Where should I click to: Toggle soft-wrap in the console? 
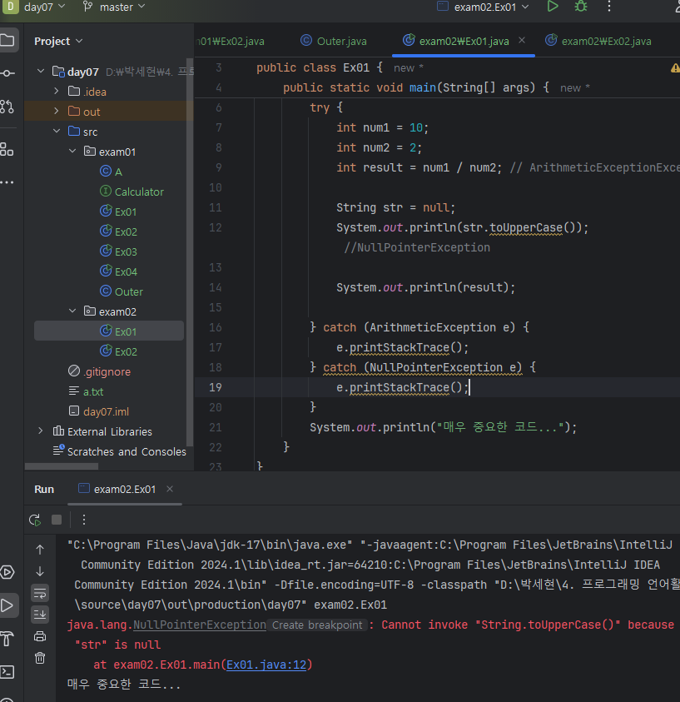coord(40,593)
